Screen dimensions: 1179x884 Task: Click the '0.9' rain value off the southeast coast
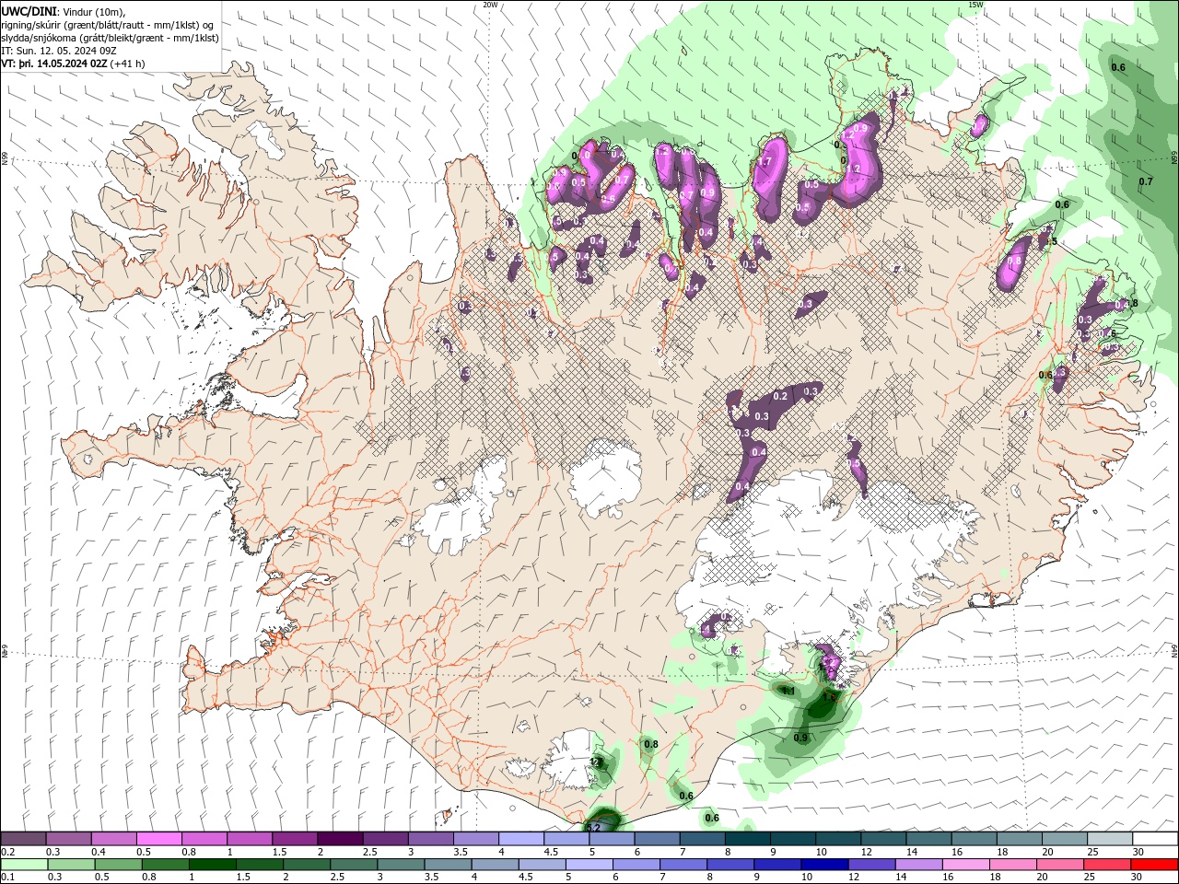click(x=800, y=738)
